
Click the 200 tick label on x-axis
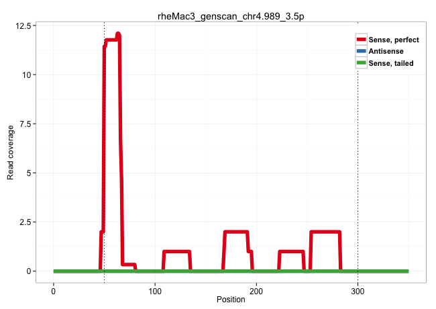[256, 290]
